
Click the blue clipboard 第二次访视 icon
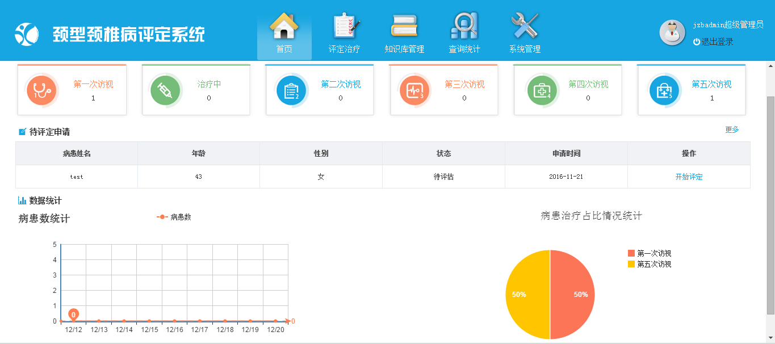tap(291, 90)
